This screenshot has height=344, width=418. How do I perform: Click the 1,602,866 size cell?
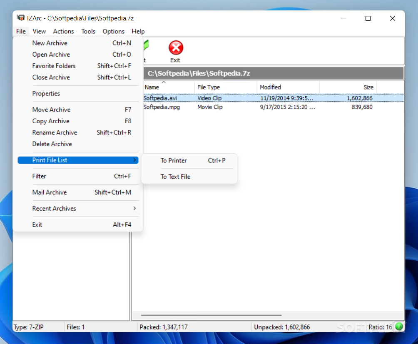[359, 98]
